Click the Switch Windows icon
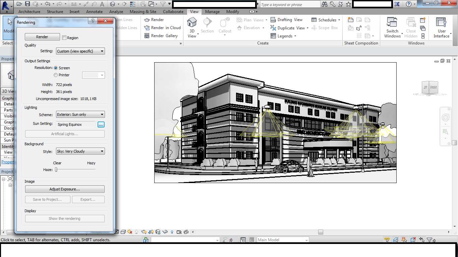 coord(392,23)
